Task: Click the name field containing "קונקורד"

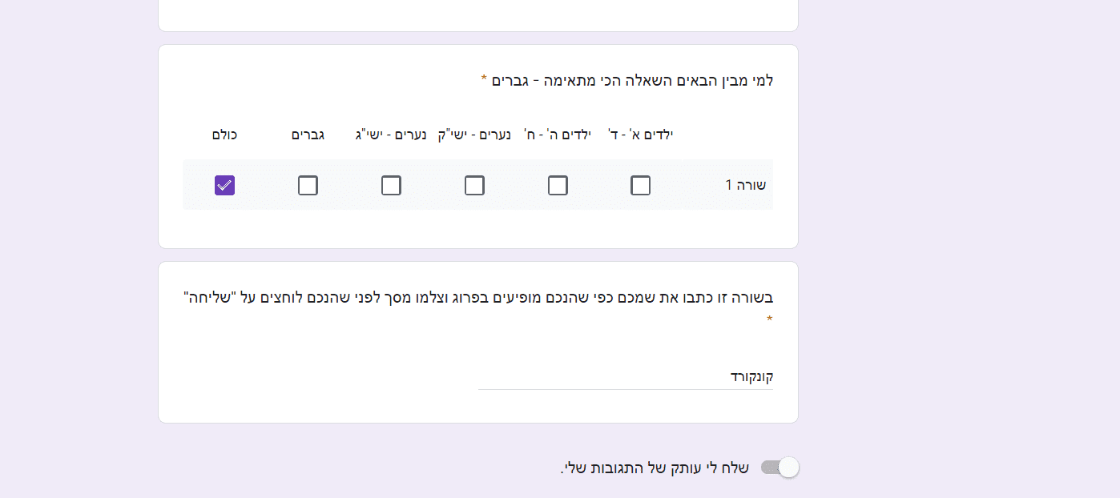Action: coord(625,376)
